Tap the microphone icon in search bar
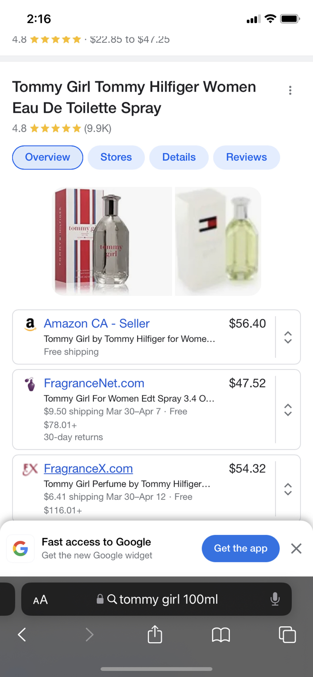313x677 pixels. 274,599
